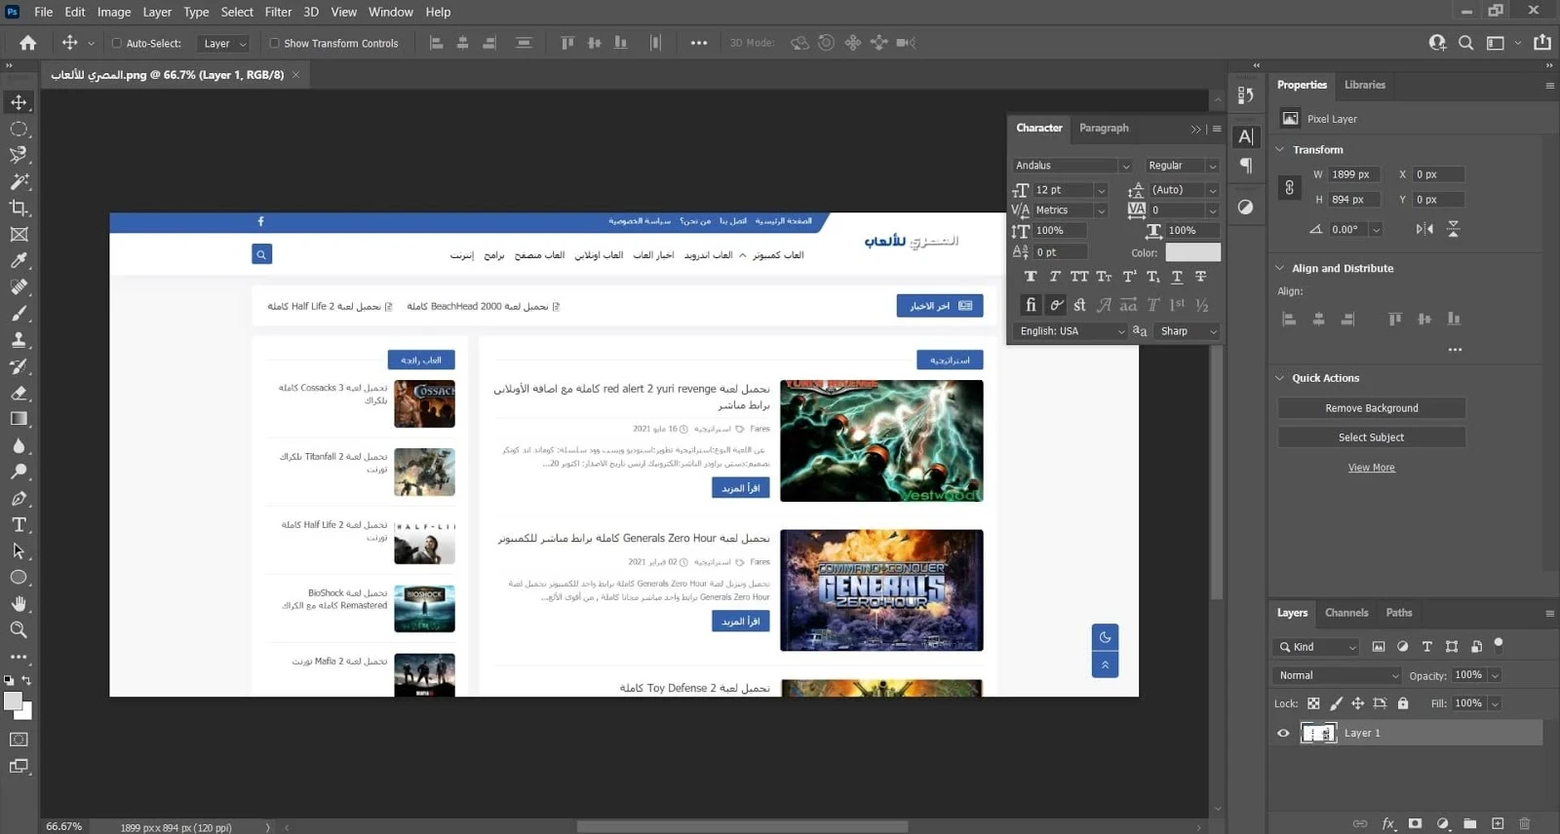Select the Brush tool
Screen dimensions: 1560x834
point(19,314)
